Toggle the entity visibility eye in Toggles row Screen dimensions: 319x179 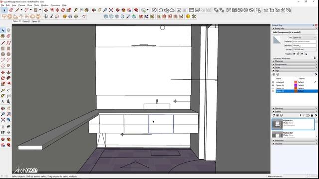point(294,54)
